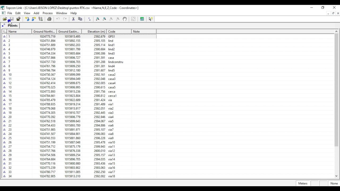Open the tabular view grid icon
This screenshot has height=191, width=340.
pos(142,19)
